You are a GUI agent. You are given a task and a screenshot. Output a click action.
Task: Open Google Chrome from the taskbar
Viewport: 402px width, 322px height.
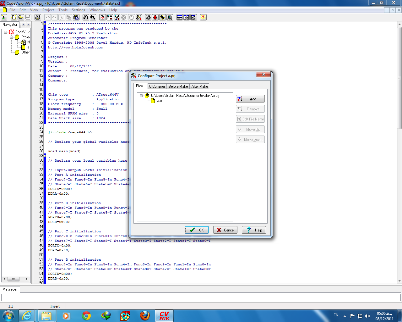click(x=86, y=316)
